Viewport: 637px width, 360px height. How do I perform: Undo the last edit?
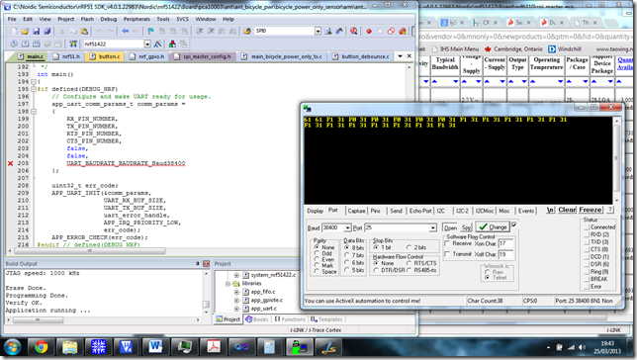[x=99, y=31]
